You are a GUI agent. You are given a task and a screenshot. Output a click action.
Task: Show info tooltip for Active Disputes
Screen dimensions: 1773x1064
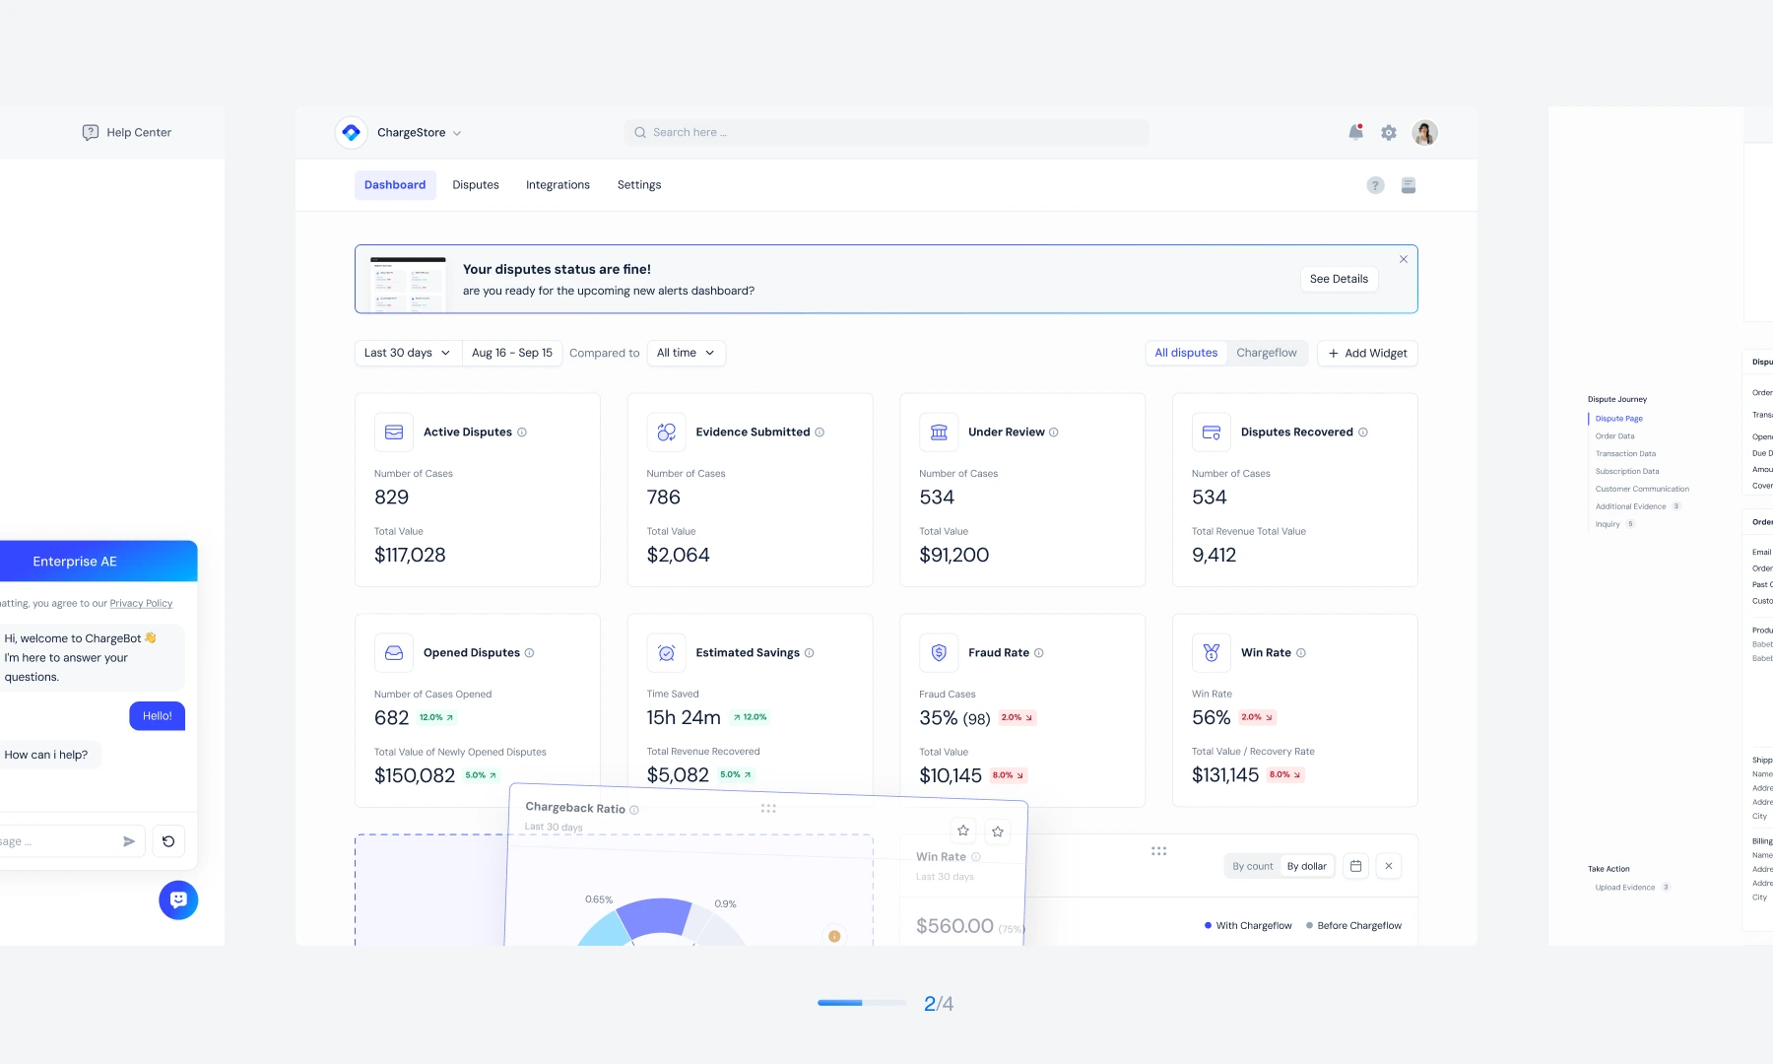pyautogui.click(x=522, y=432)
